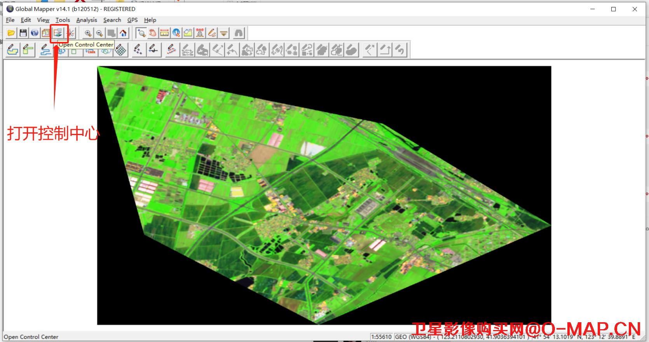Select the 3D Path Profile tool
The height and width of the screenshot is (342, 649).
(188, 33)
